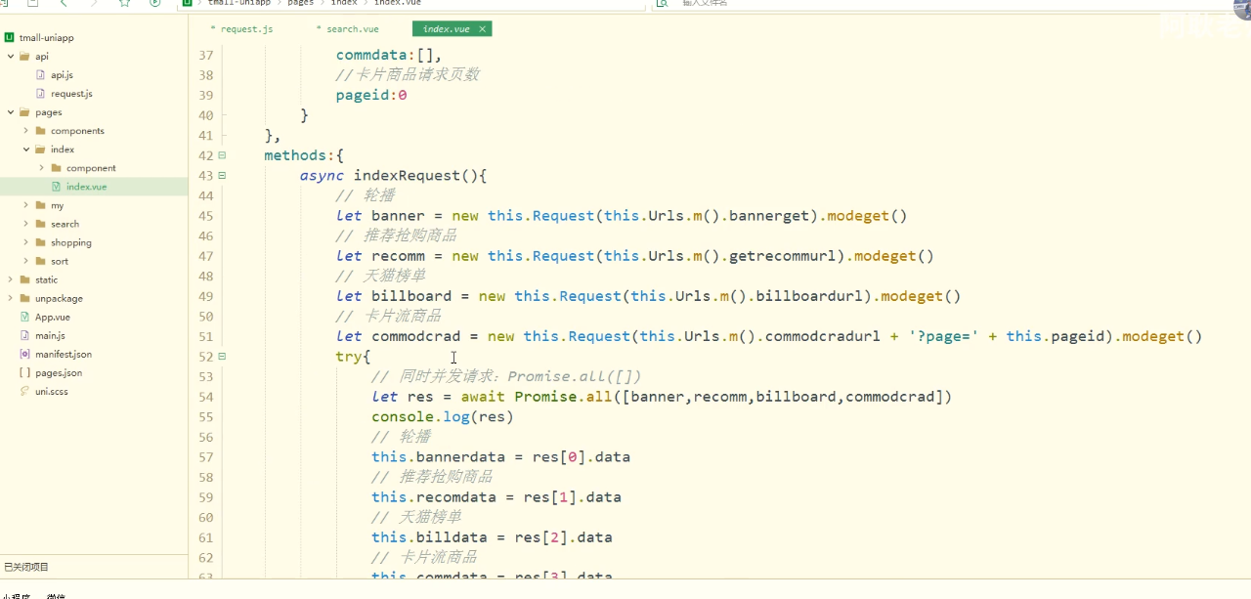Click the 已关闭项目 panel label

click(x=26, y=567)
